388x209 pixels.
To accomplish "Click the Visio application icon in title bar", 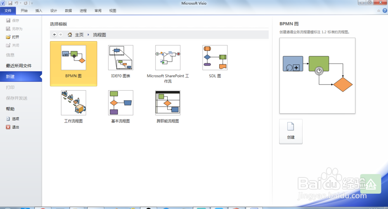I will [2, 3].
